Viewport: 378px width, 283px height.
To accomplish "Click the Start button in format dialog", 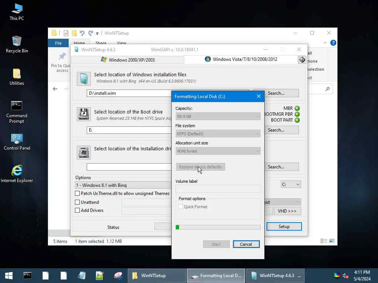I will point(216,244).
